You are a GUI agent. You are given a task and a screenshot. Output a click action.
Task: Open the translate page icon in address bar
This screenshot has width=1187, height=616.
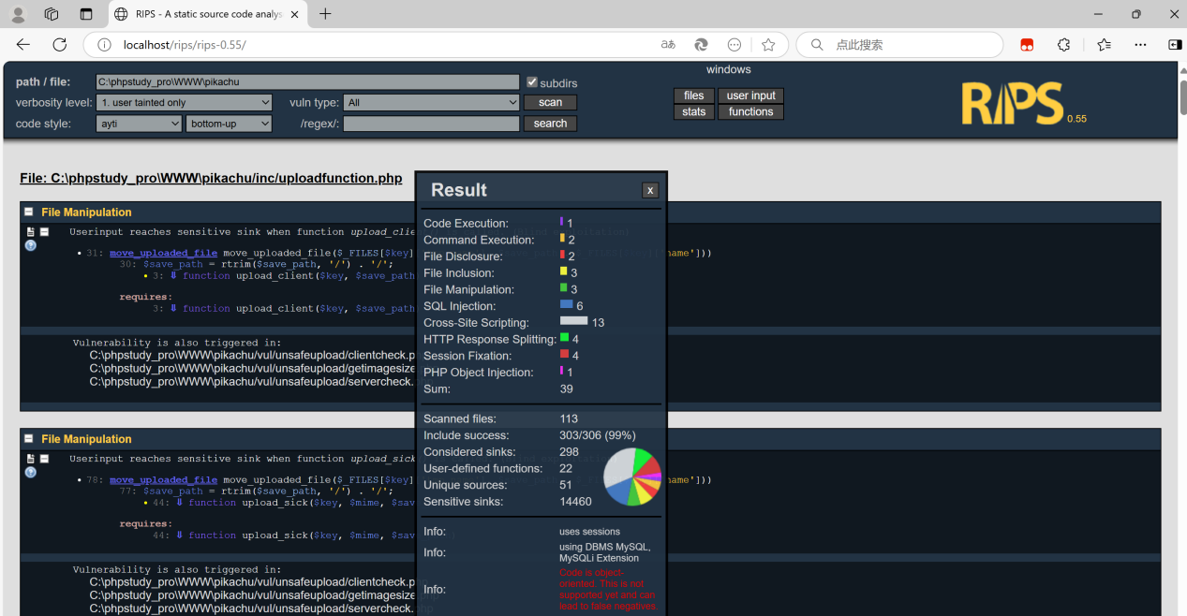668,44
